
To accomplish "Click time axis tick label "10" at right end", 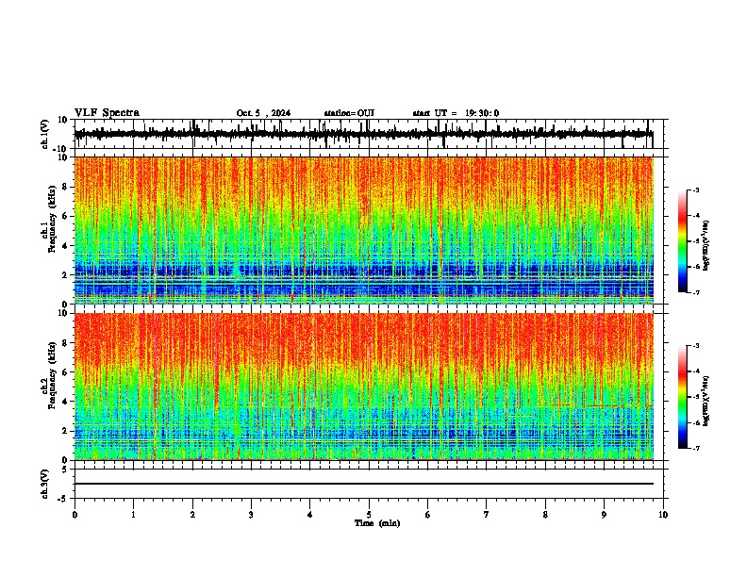I will click(x=663, y=515).
